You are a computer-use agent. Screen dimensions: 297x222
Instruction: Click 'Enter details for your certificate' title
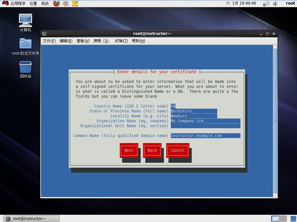[x=157, y=72]
